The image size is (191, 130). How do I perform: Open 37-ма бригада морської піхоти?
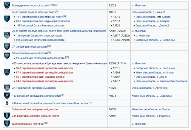(30, 47)
